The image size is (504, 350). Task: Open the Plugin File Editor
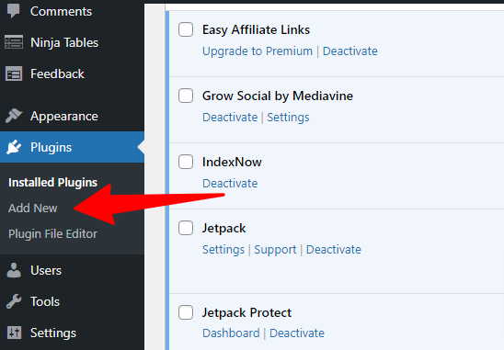coord(52,233)
